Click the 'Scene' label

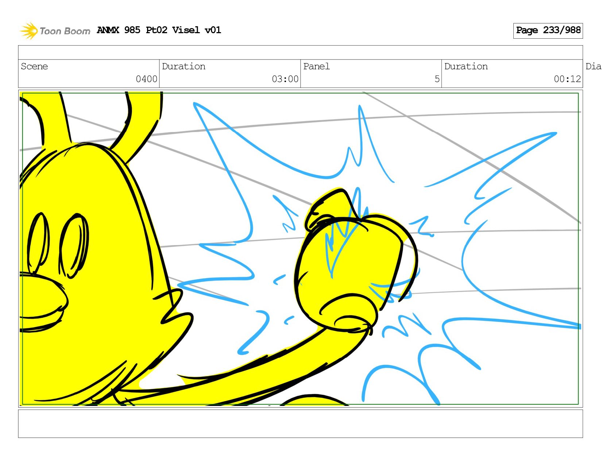[x=34, y=66]
